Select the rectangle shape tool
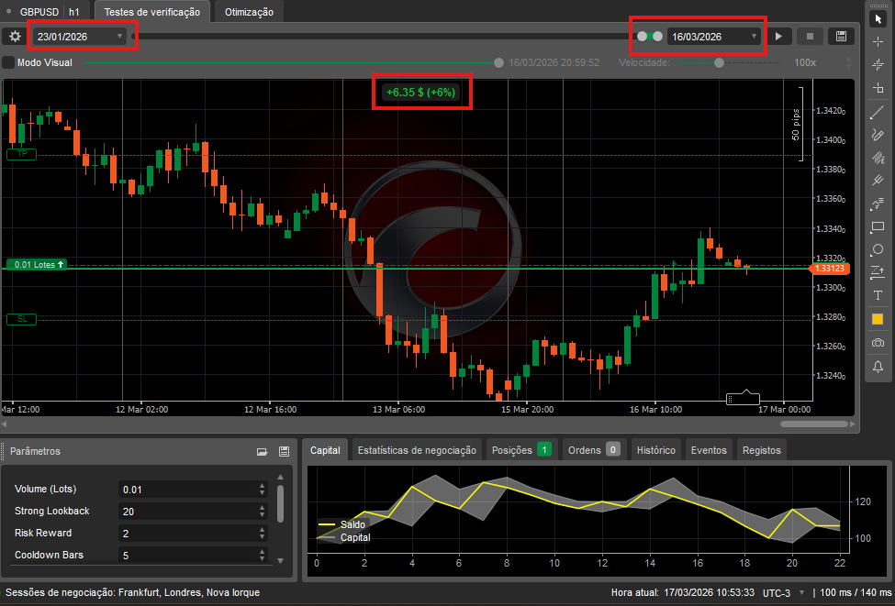Image resolution: width=895 pixels, height=606 pixels. (x=878, y=226)
